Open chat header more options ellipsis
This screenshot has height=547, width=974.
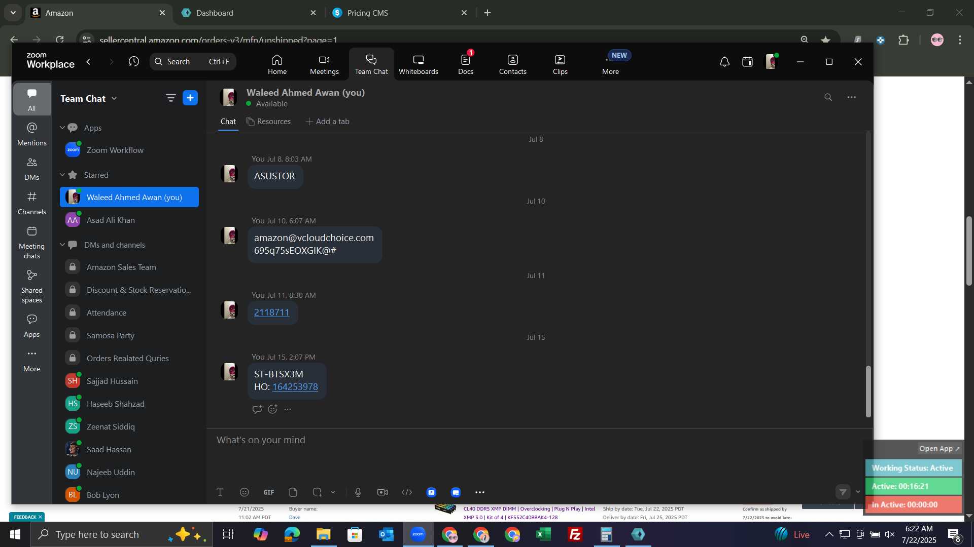851,97
